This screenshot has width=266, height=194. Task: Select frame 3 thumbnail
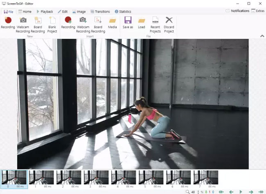[96, 179]
